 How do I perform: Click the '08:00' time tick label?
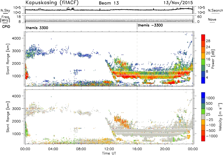click(81, 149)
